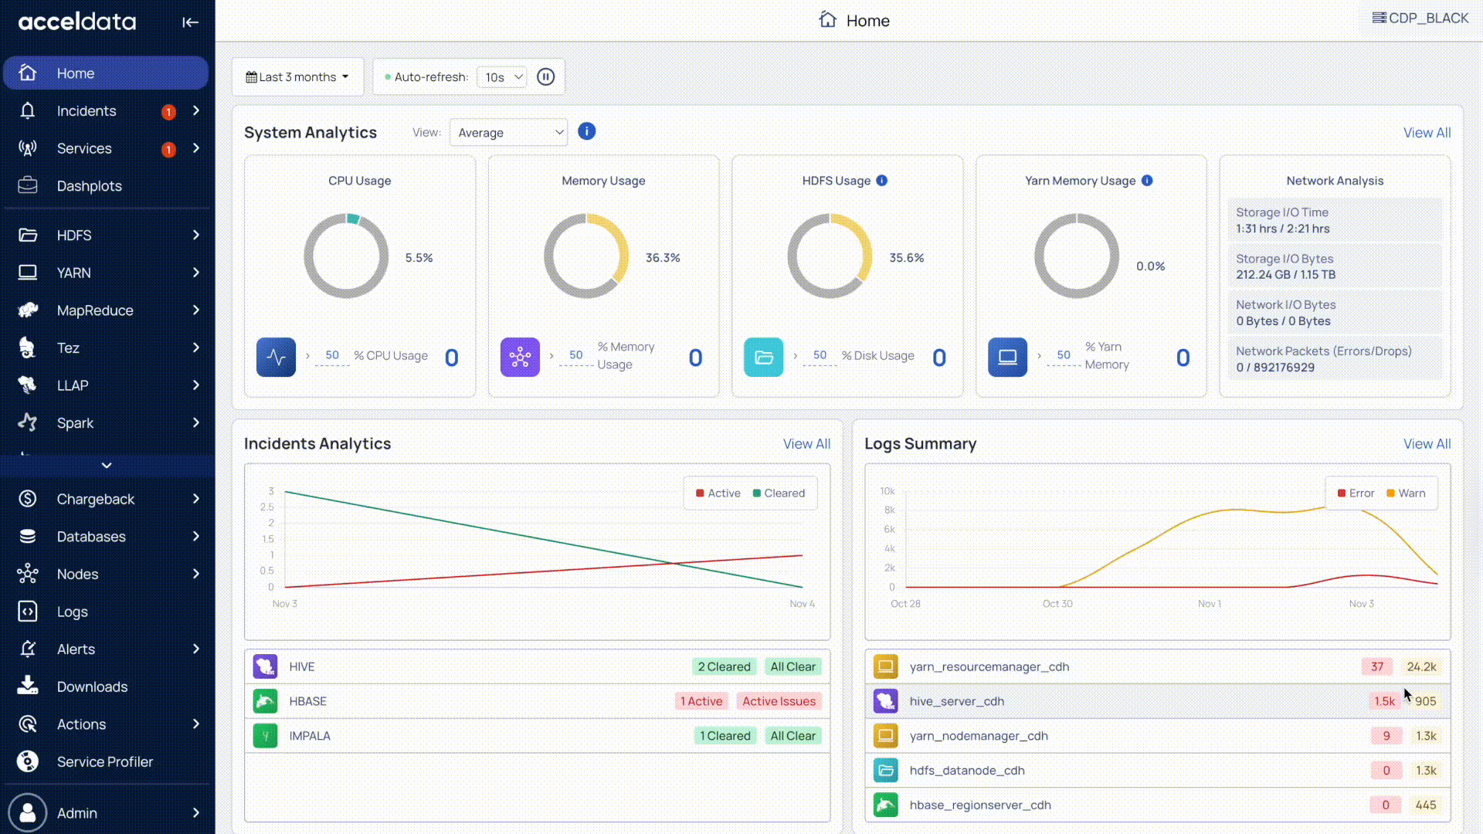Click View All in Logs Summary
The width and height of the screenshot is (1483, 834).
pos(1426,444)
